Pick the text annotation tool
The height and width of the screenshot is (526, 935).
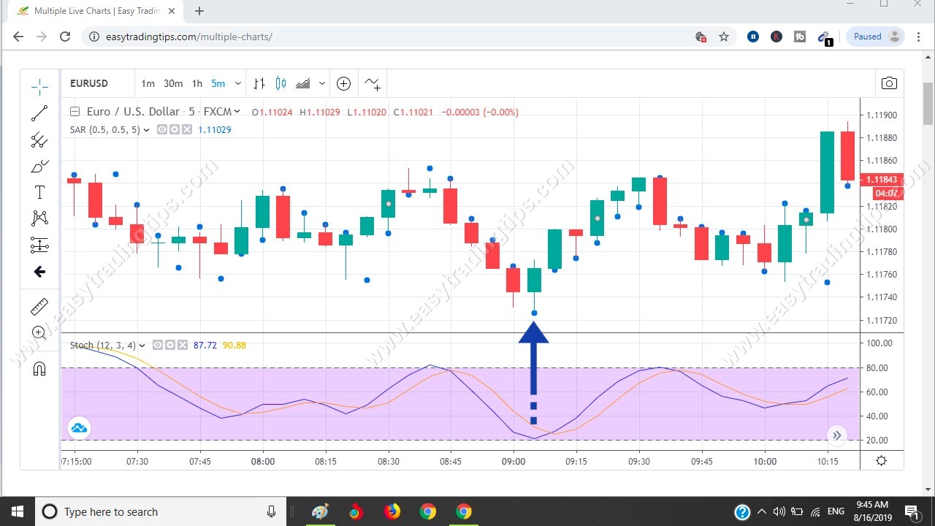pyautogui.click(x=39, y=192)
